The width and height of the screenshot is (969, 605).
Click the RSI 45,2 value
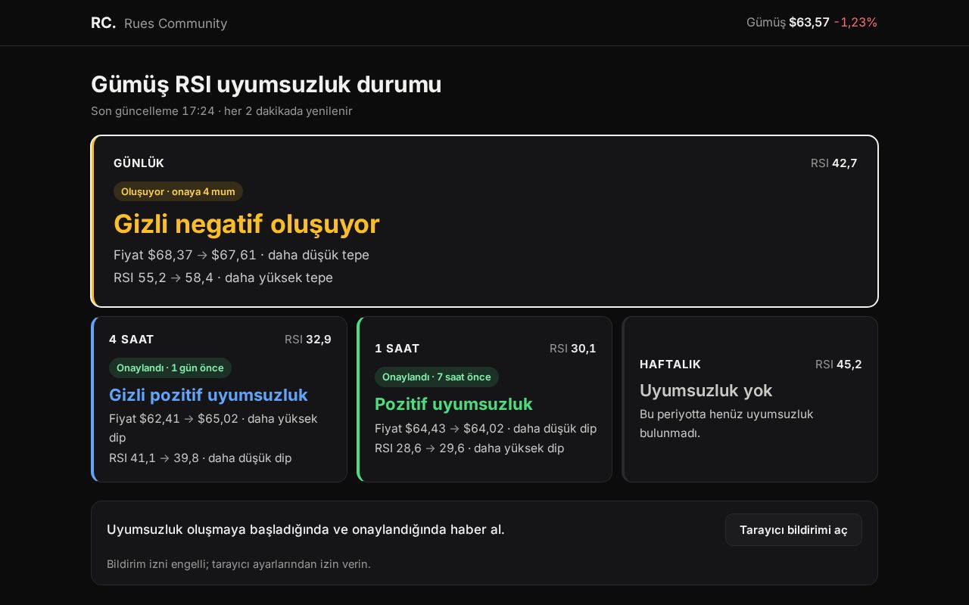pyautogui.click(x=839, y=364)
